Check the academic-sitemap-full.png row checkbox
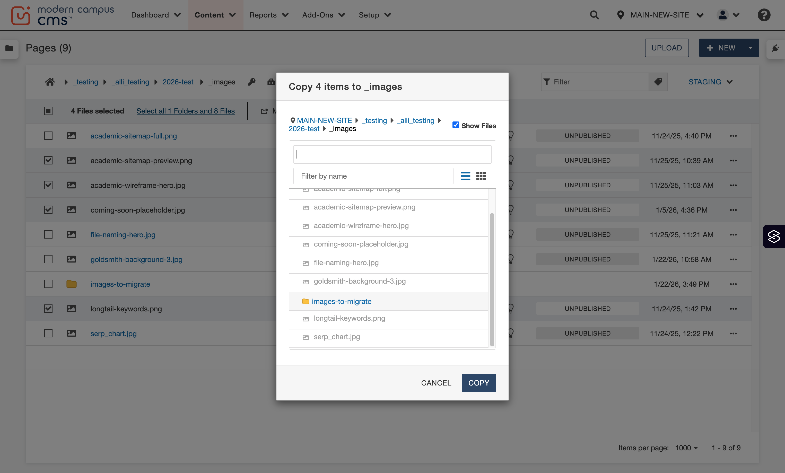The image size is (785, 473). (48, 136)
